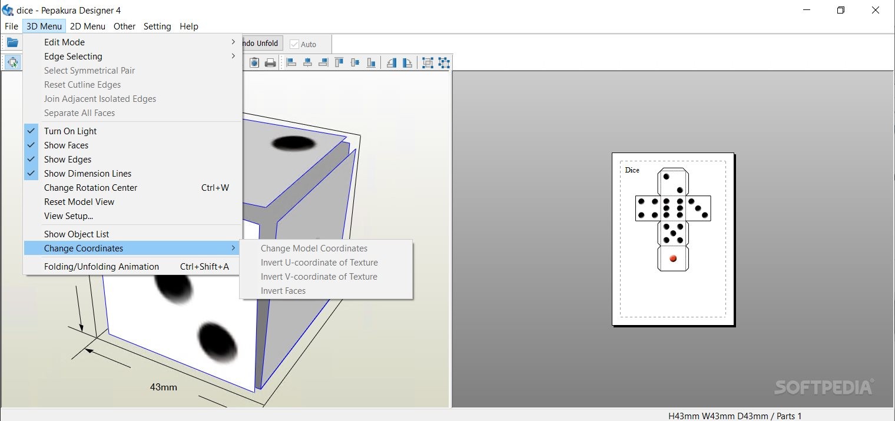Choose Change Rotation Center

pos(132,188)
